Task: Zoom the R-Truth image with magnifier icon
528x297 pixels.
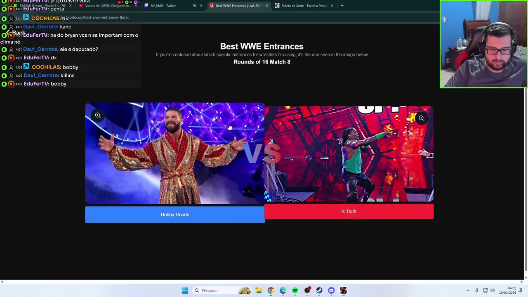Action: tap(421, 118)
